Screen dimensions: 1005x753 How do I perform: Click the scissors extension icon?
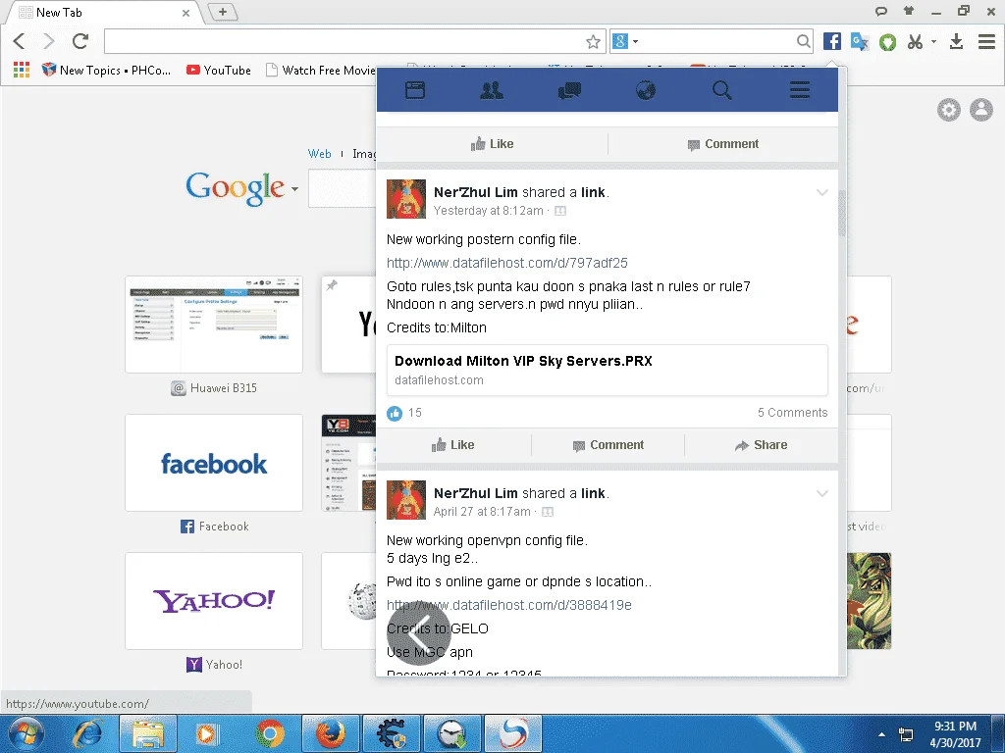[915, 42]
